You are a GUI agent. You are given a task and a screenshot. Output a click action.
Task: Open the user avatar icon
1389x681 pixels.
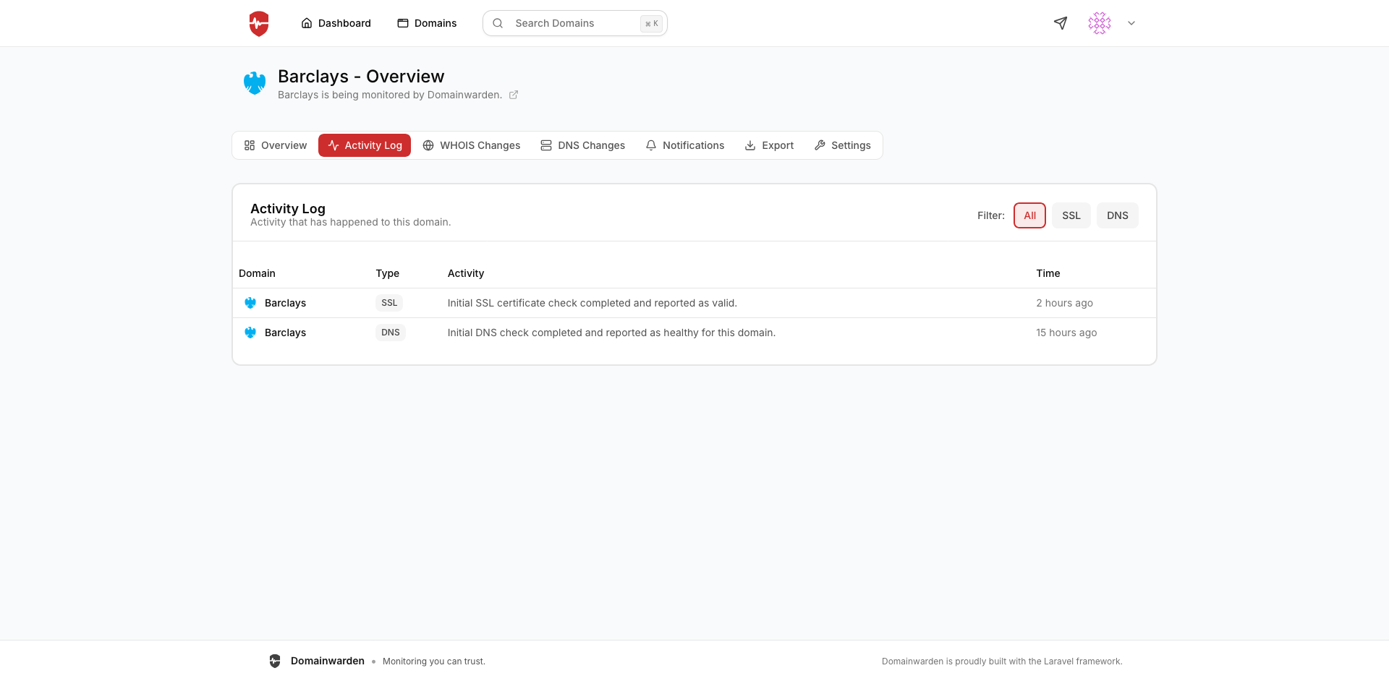[x=1100, y=23]
